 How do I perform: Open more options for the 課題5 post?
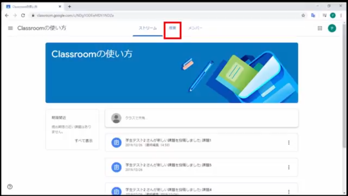coord(289,167)
